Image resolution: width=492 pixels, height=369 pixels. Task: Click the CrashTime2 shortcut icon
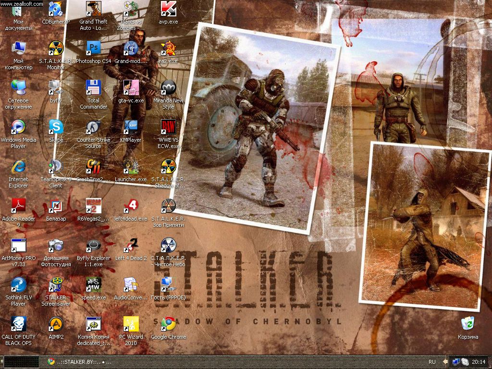[94, 166]
